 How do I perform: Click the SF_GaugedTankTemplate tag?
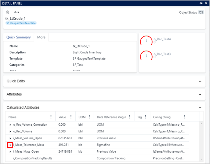point(21,23)
